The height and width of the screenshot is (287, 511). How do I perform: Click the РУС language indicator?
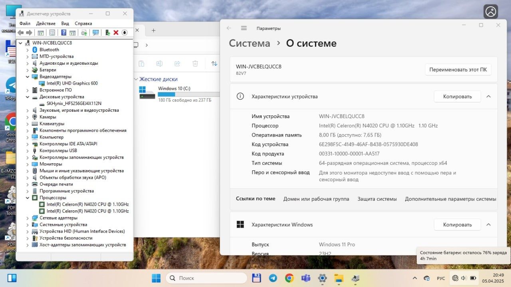pyautogui.click(x=441, y=278)
